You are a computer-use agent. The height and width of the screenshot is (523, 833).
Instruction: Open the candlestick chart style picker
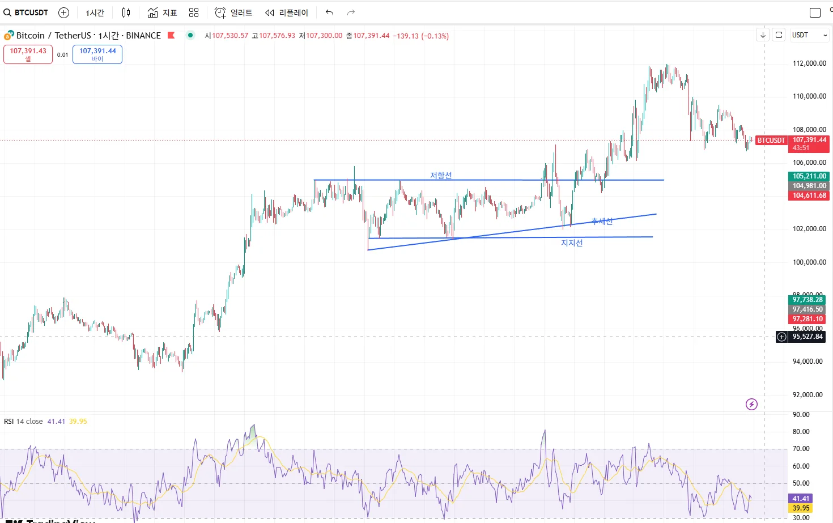(x=126, y=12)
